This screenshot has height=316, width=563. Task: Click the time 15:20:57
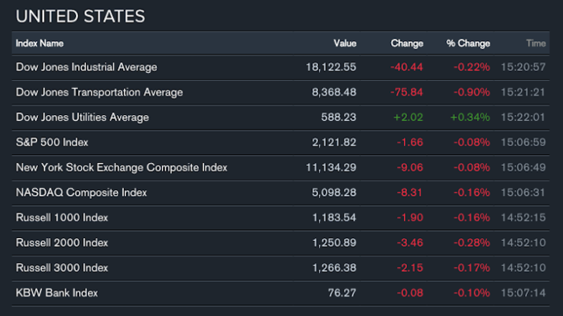point(523,67)
